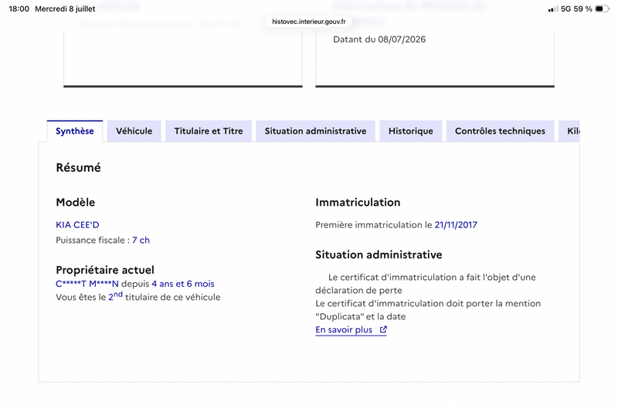The width and height of the screenshot is (618, 406).
Task: Click the Modèle heading
Action: pos(75,202)
